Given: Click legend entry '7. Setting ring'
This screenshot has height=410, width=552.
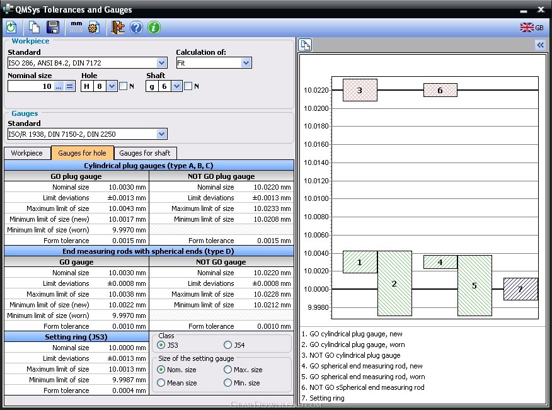Looking at the screenshot, I should click(x=323, y=398).
